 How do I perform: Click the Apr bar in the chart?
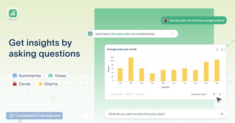point(152,77)
